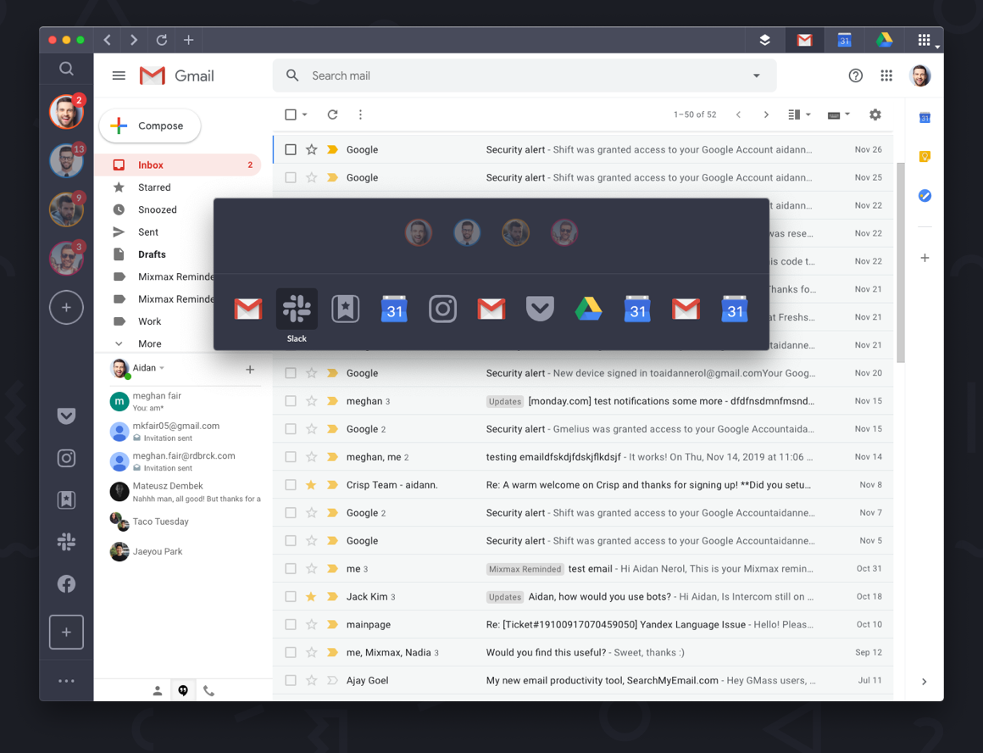Open Pocket in the app switcher popup
This screenshot has width=983, height=753.
540,309
